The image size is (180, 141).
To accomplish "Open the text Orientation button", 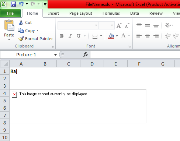I will coord(168,25).
